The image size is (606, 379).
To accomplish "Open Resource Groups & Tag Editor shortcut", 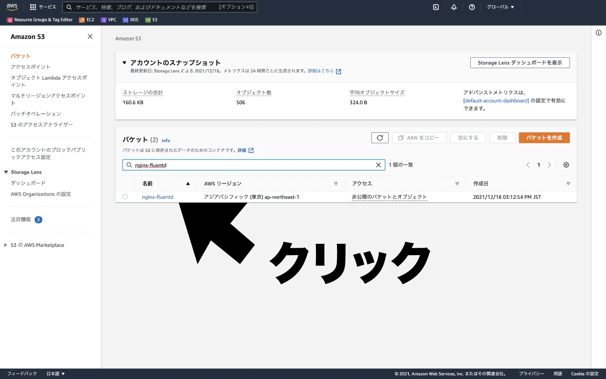I will click(40, 20).
